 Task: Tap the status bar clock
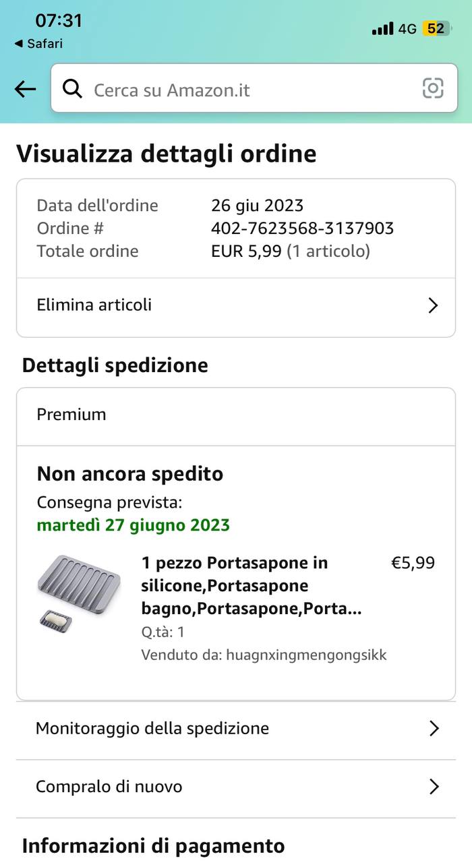point(59,21)
